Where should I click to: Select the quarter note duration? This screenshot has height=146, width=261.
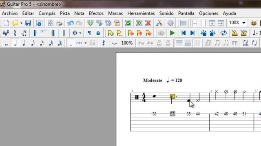(x=24, y=43)
